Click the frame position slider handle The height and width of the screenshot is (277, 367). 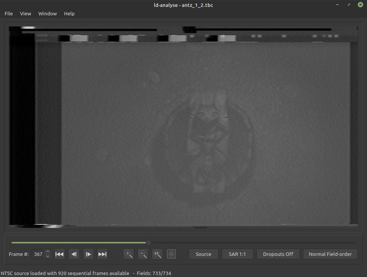click(x=148, y=242)
